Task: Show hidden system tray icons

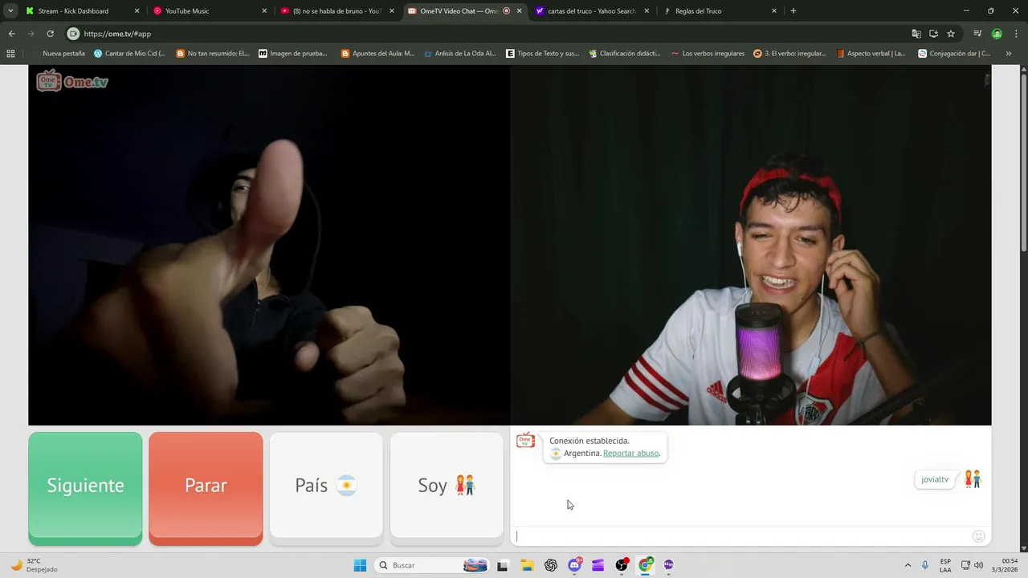Action: pyautogui.click(x=908, y=565)
